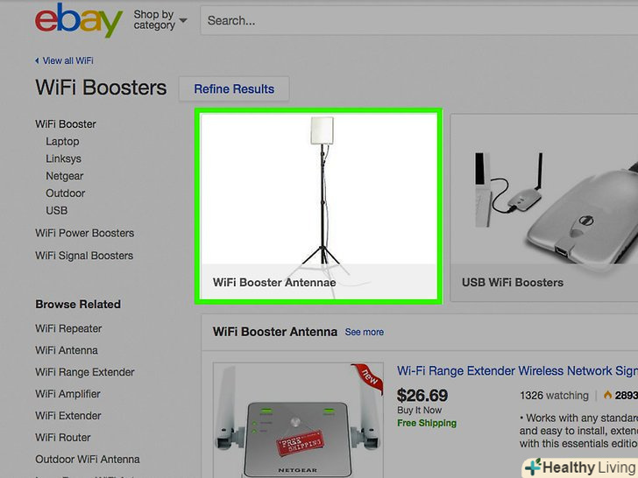The height and width of the screenshot is (478, 638).
Task: Select WiFi Booster in the sidebar
Action: (66, 124)
